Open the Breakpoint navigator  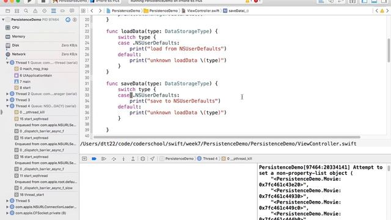62,11
